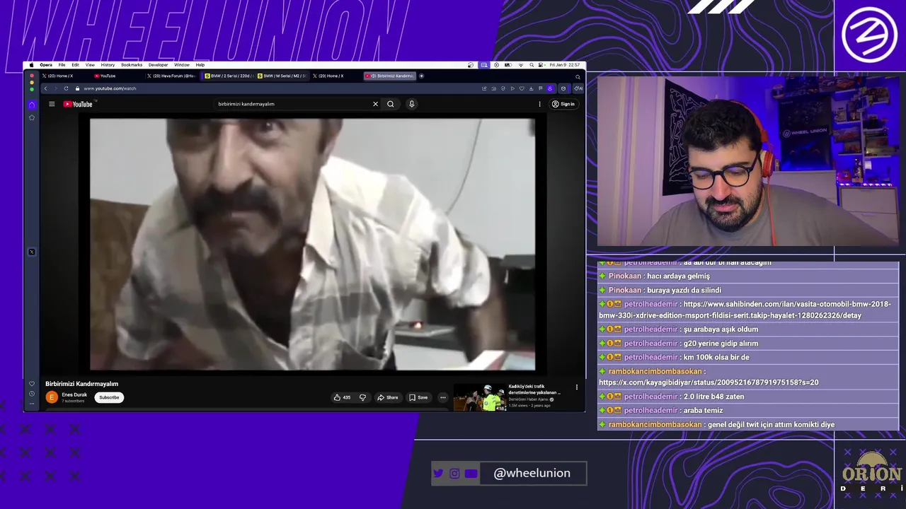
Task: Go to the YouTube home logo
Action: (78, 104)
